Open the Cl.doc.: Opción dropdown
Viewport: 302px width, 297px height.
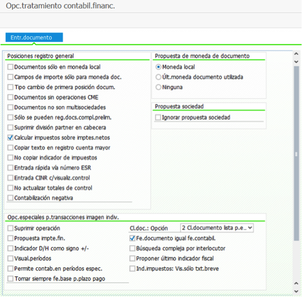pos(217,228)
